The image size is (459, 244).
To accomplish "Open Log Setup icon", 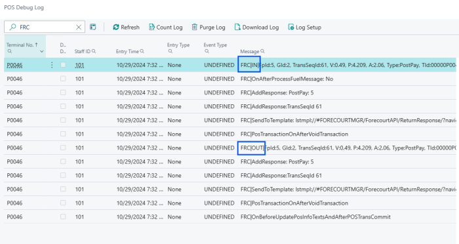I will 290,28.
